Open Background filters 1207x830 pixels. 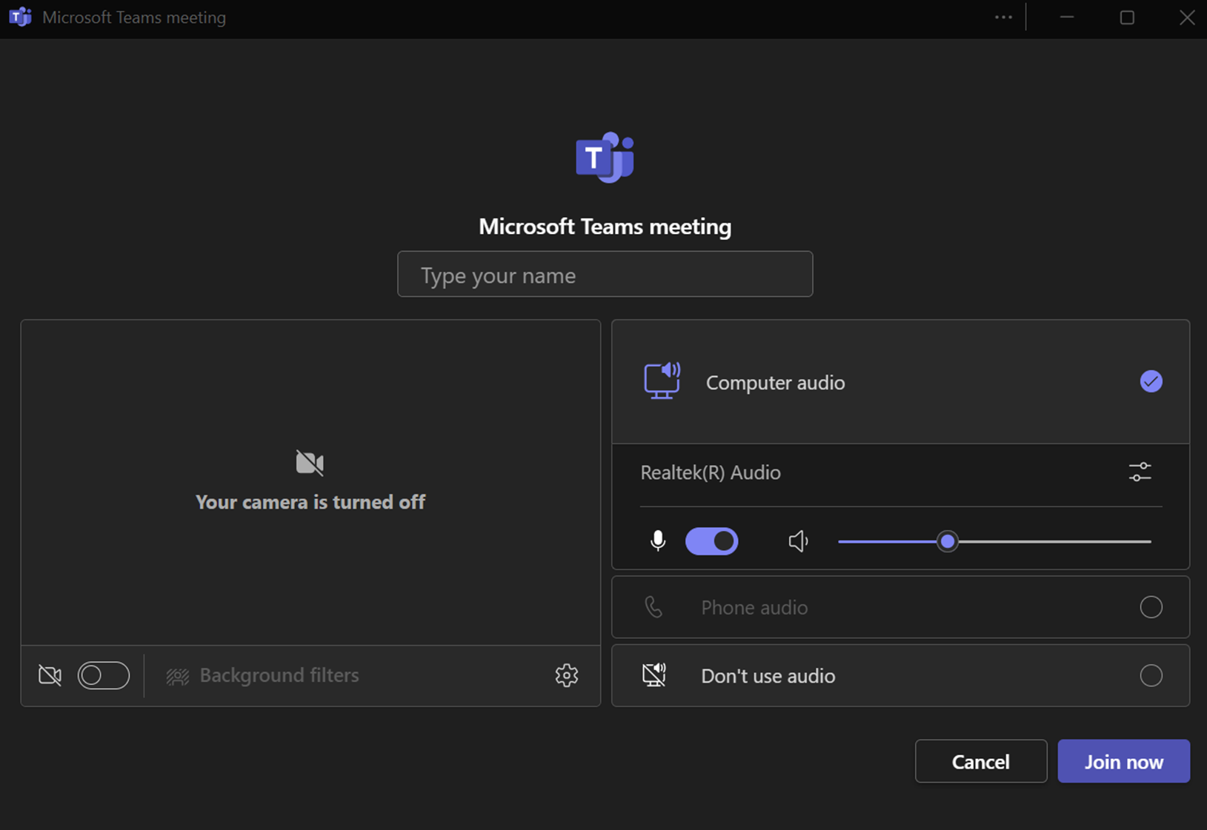[x=263, y=675]
